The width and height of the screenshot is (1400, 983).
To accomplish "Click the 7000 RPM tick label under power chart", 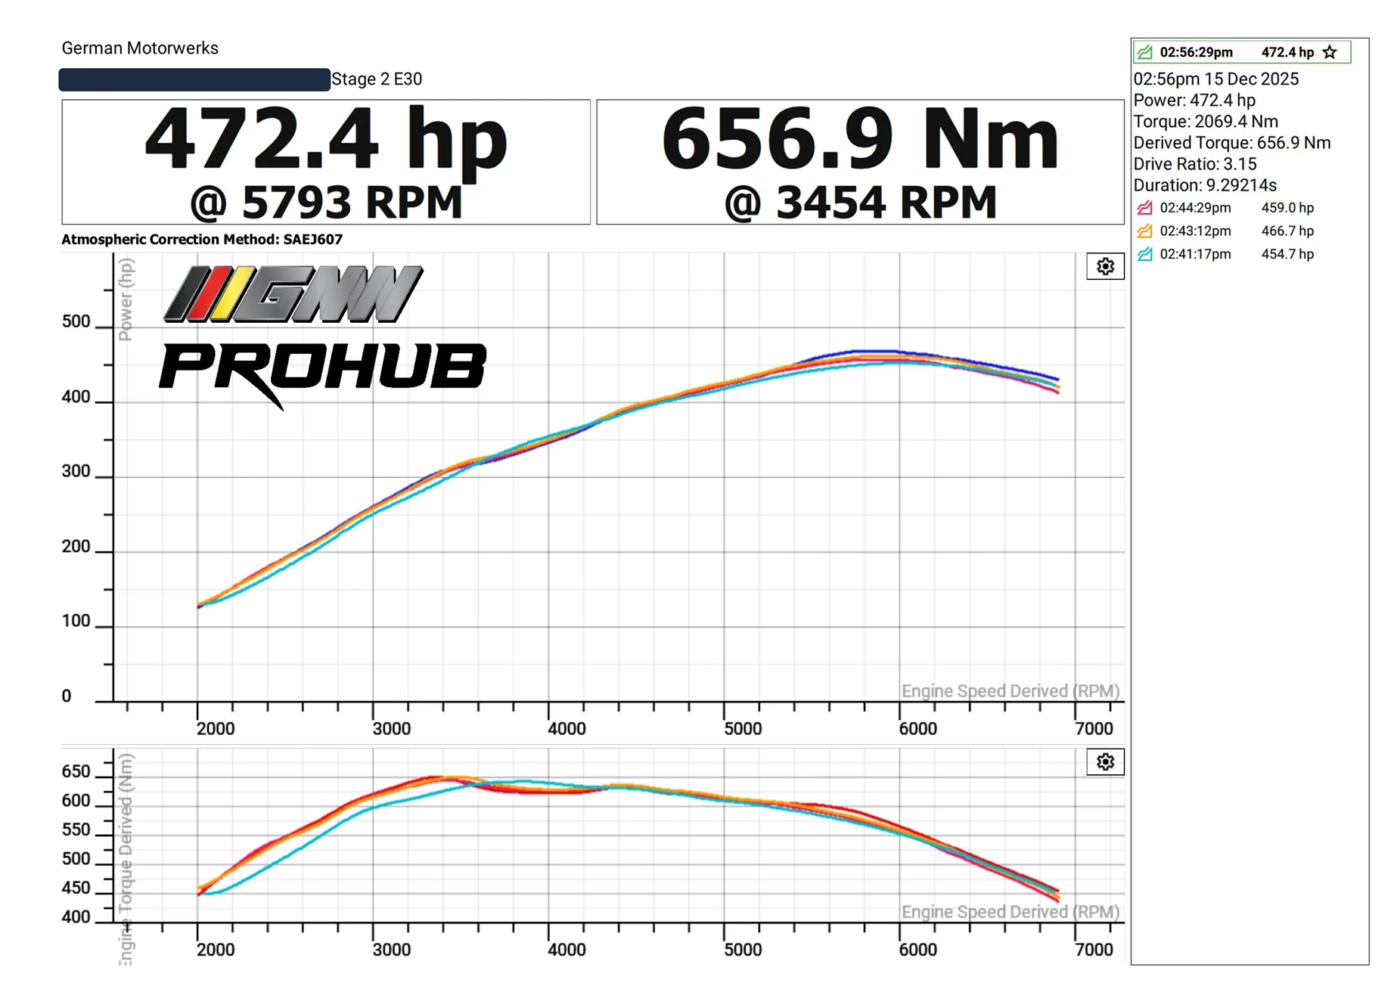I will coord(1094,729).
